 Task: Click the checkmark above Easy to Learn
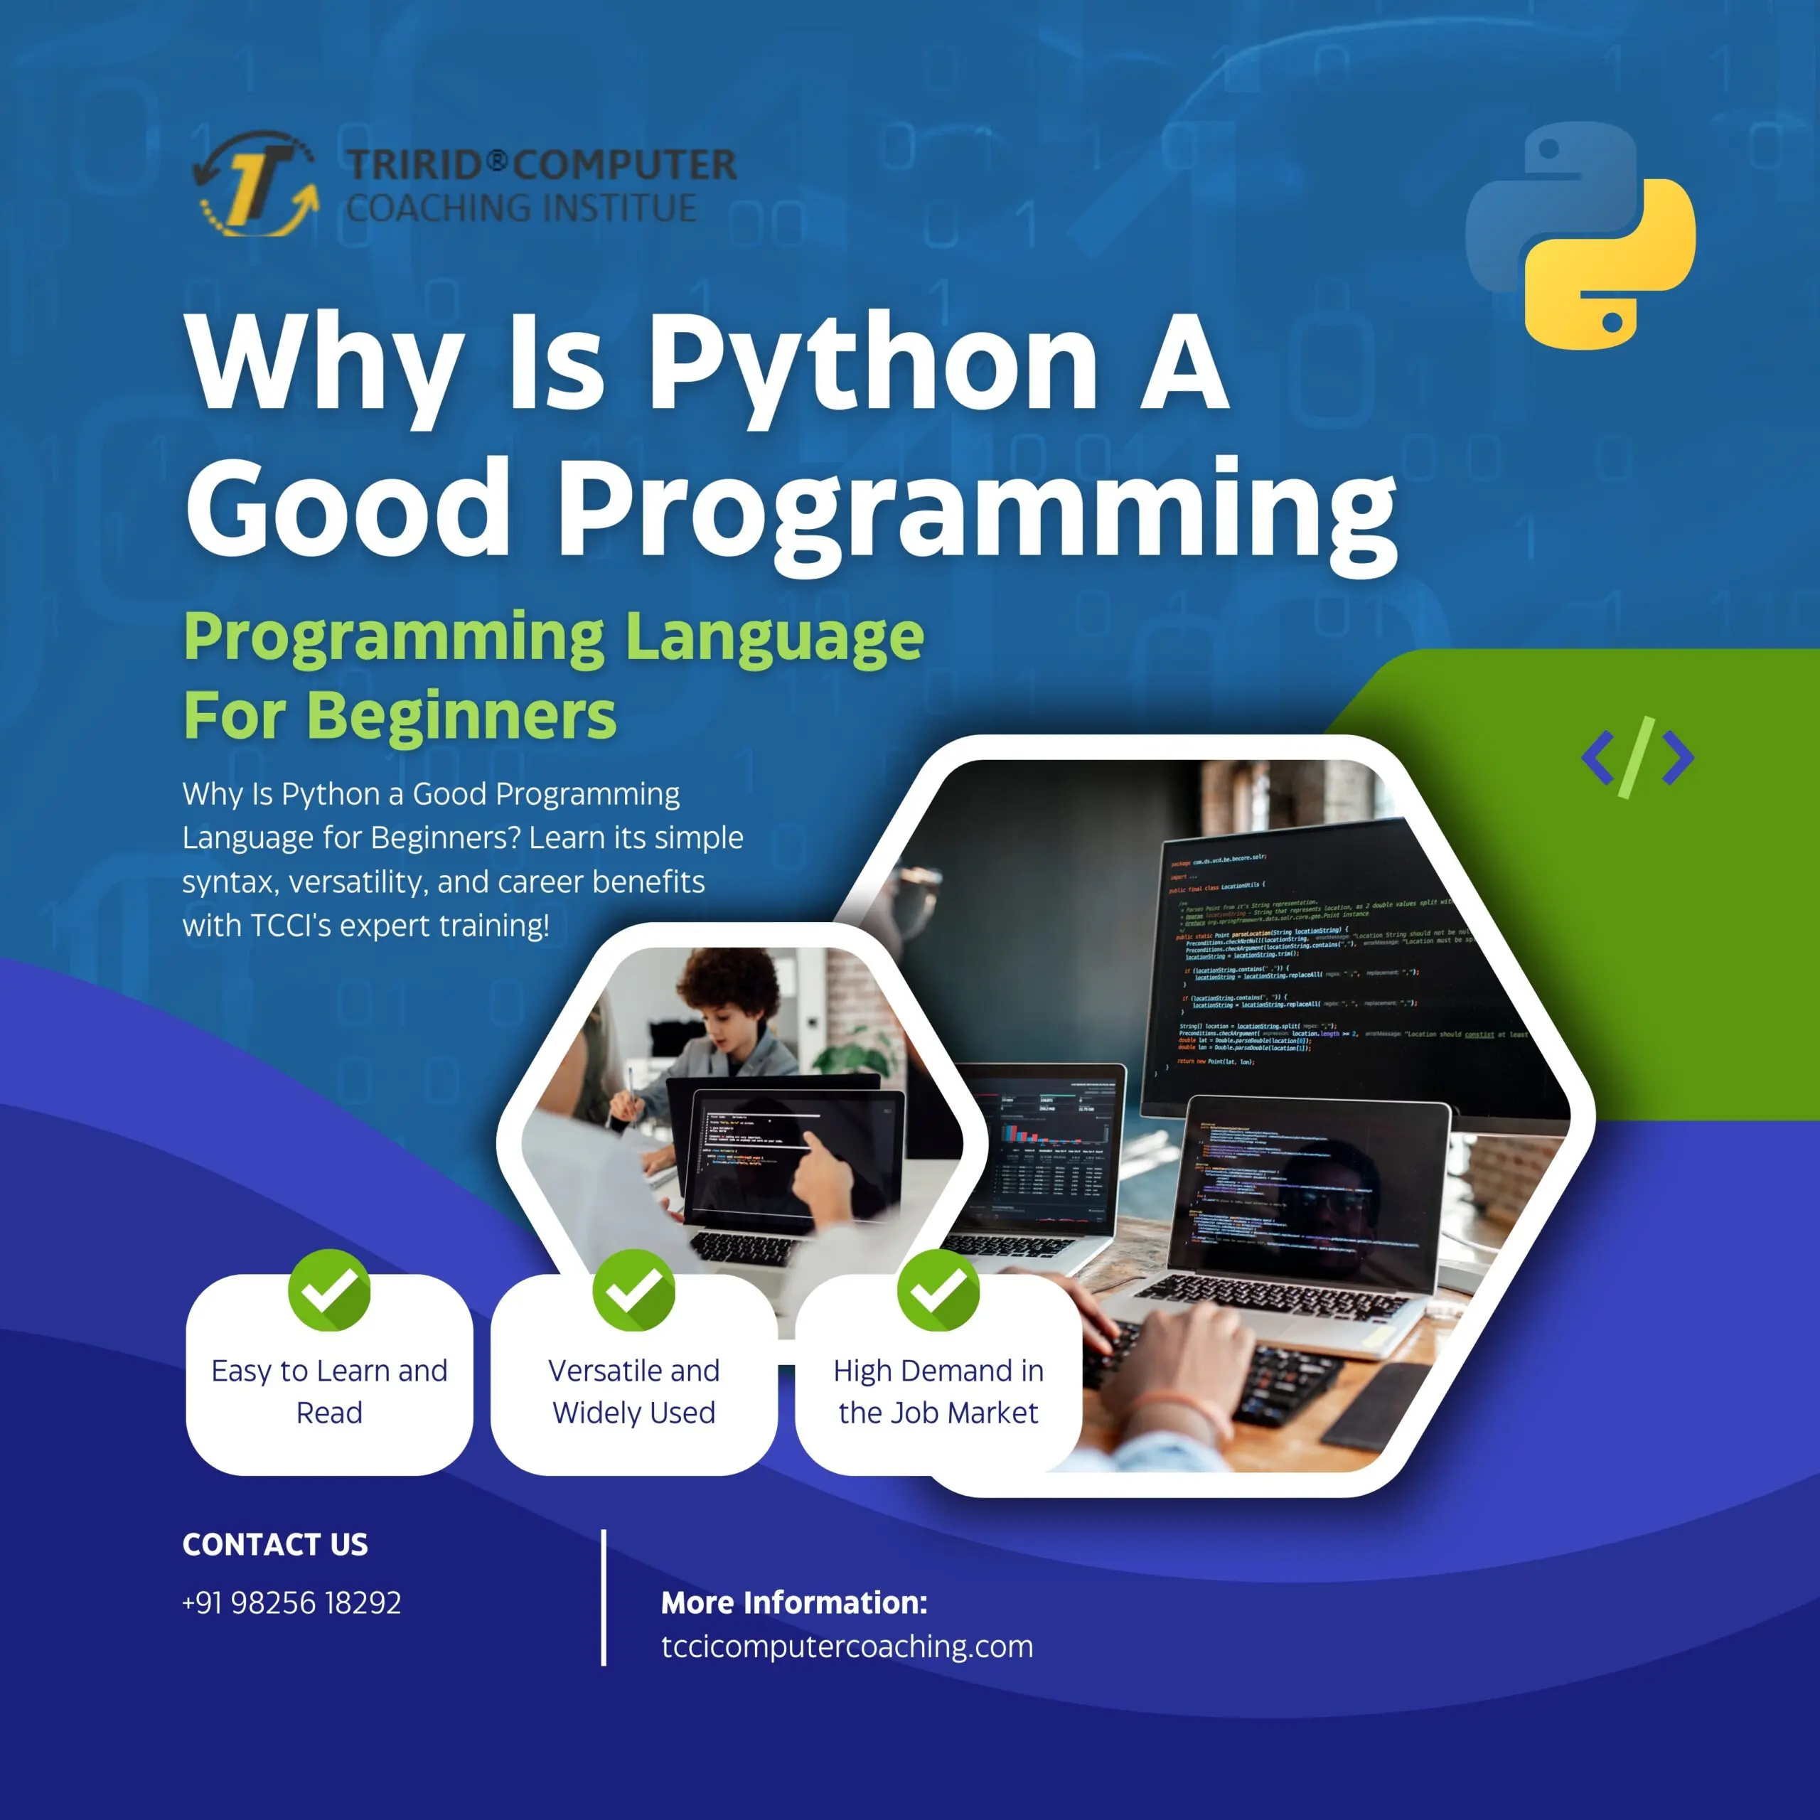(328, 1290)
